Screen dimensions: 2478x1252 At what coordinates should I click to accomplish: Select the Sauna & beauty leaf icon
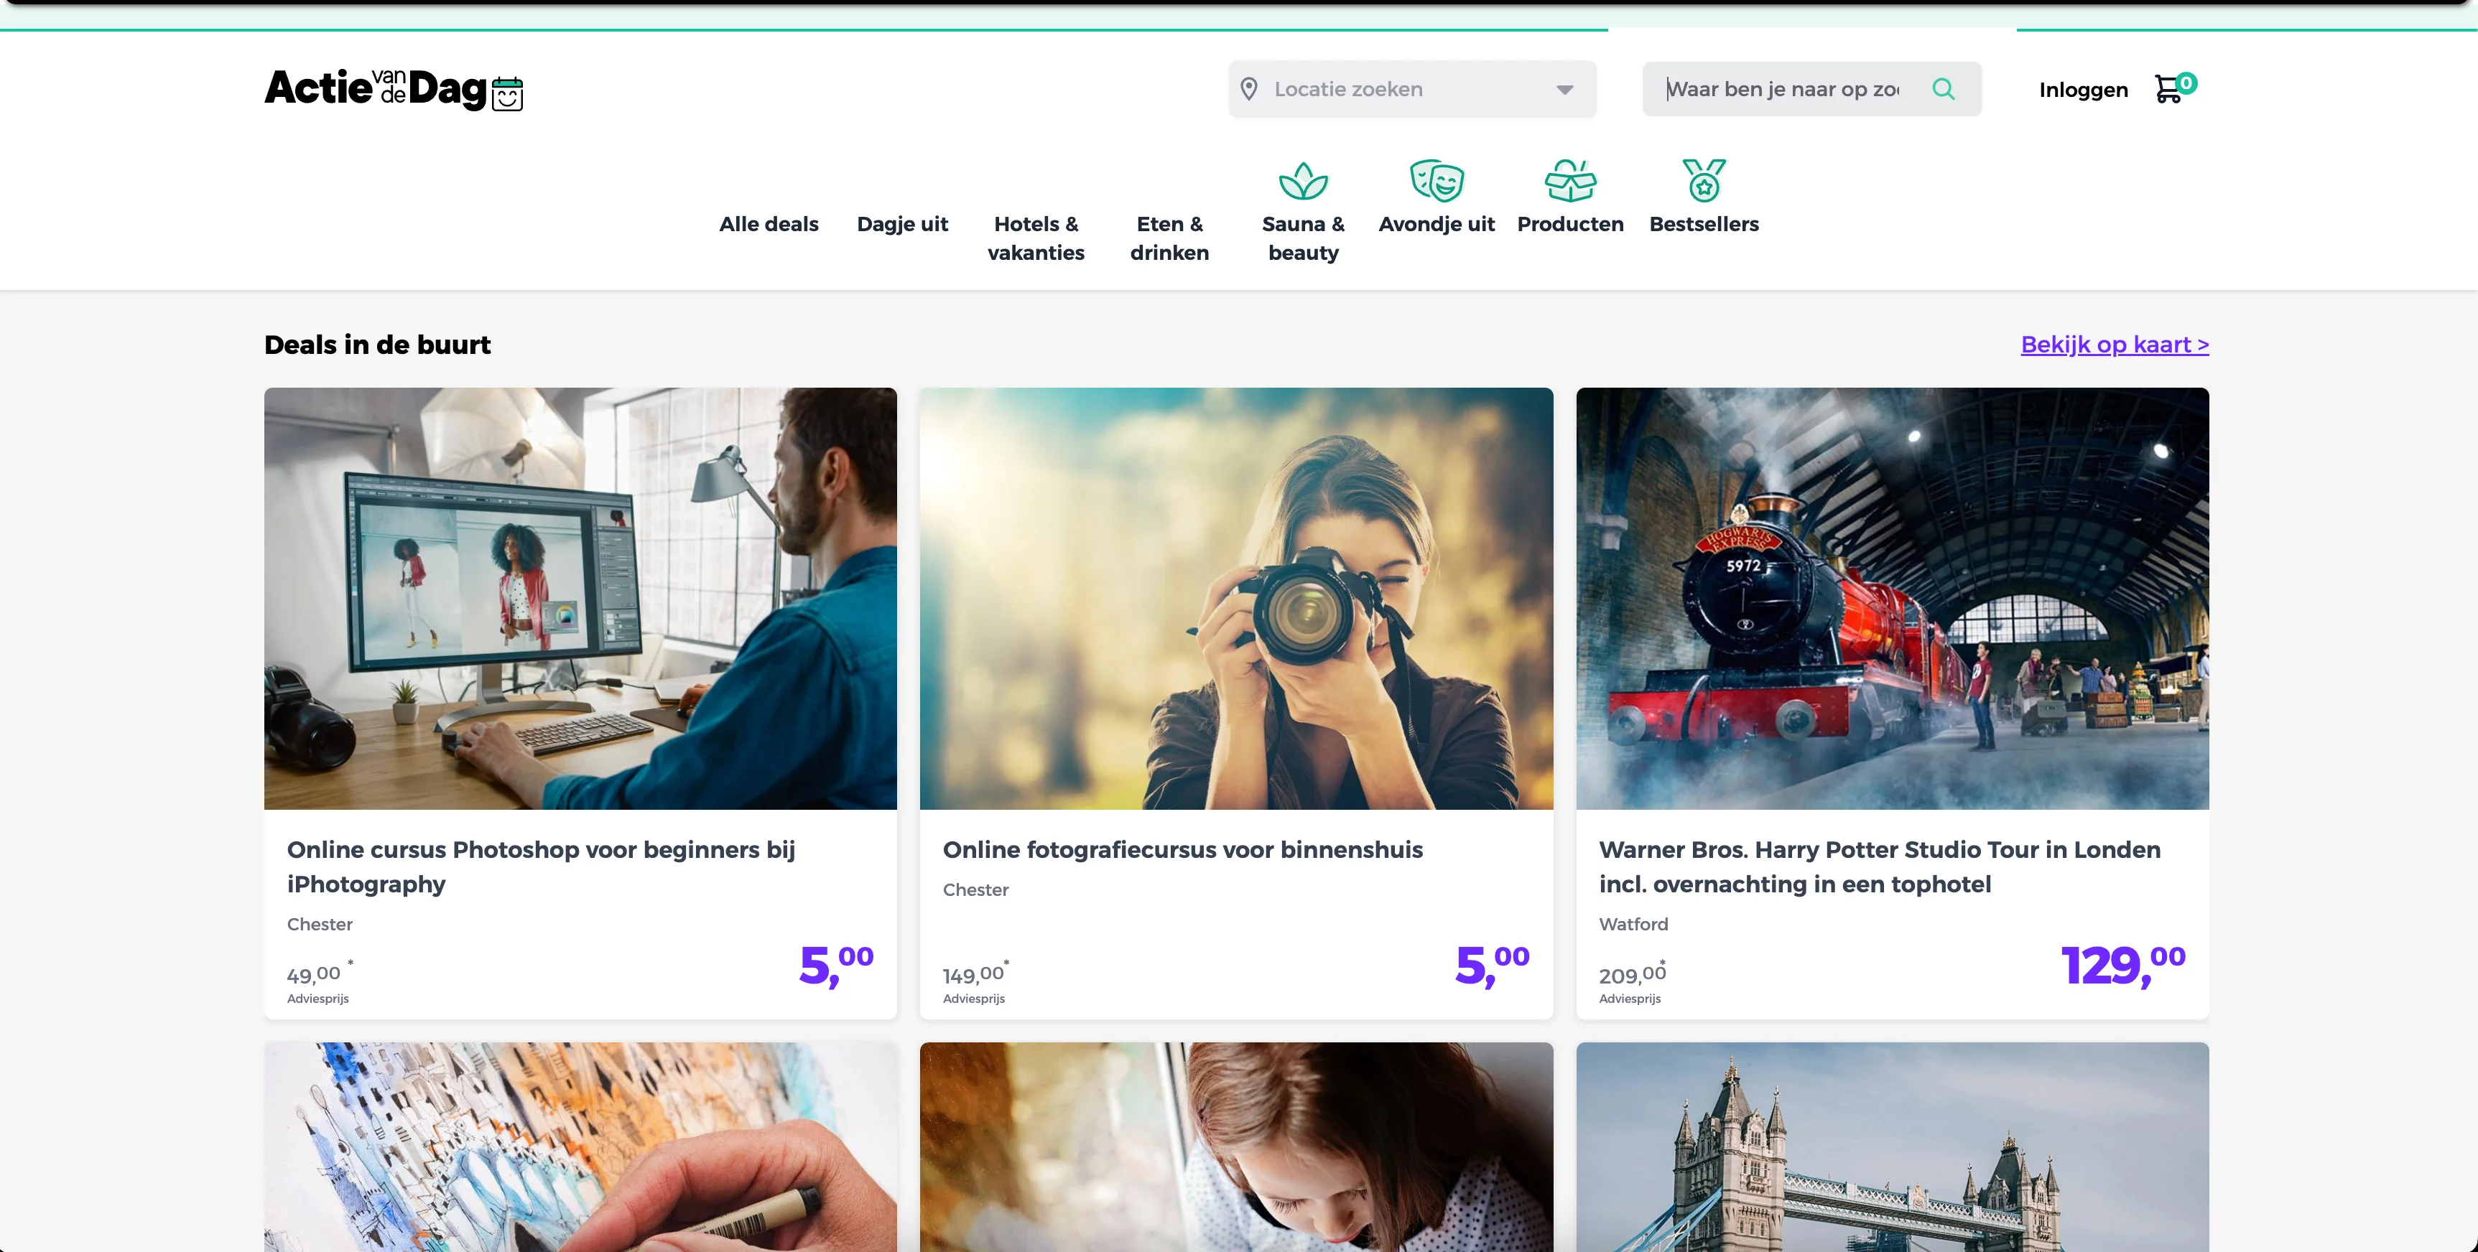click(1302, 181)
